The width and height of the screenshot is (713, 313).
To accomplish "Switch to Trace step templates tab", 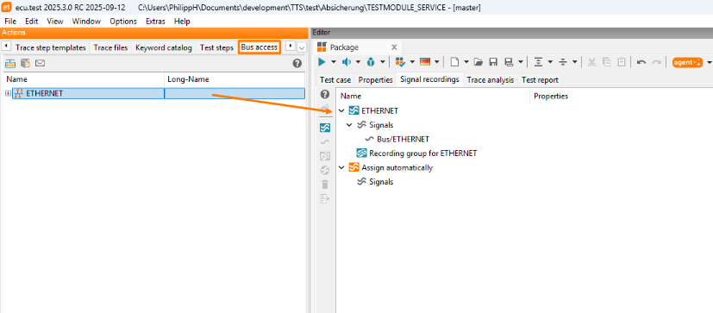I will pyautogui.click(x=51, y=47).
